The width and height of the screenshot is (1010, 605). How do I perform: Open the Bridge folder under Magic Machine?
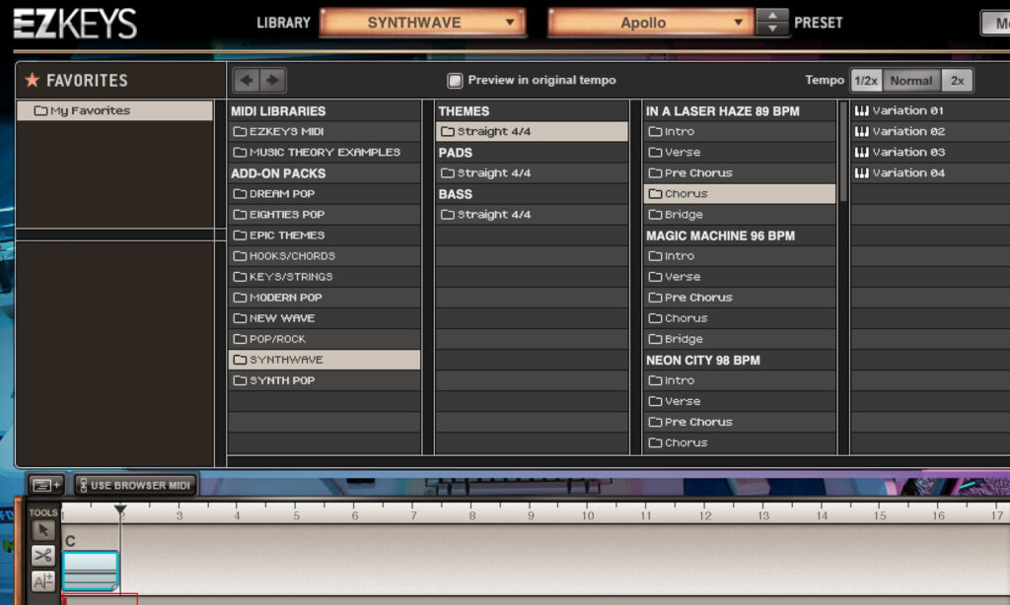pos(683,339)
